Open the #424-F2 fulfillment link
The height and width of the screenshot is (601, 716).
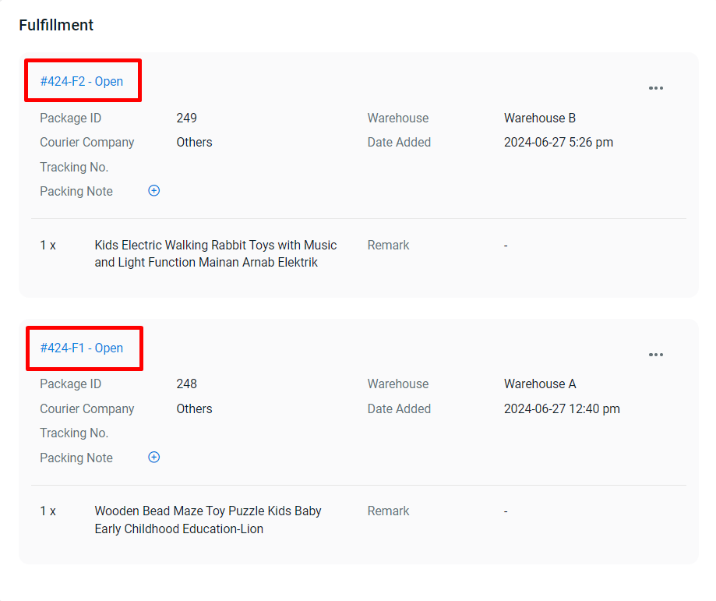(81, 81)
